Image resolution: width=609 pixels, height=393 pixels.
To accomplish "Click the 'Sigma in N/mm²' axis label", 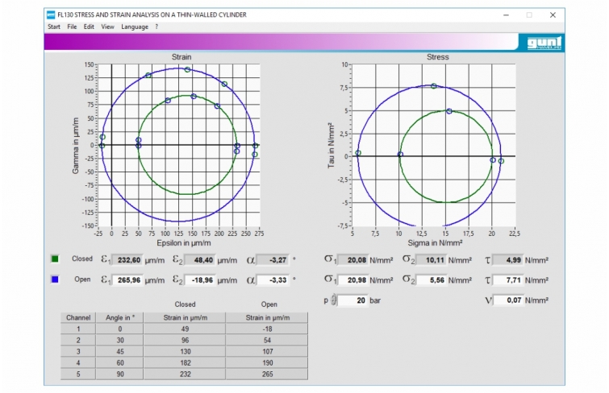I will [435, 243].
